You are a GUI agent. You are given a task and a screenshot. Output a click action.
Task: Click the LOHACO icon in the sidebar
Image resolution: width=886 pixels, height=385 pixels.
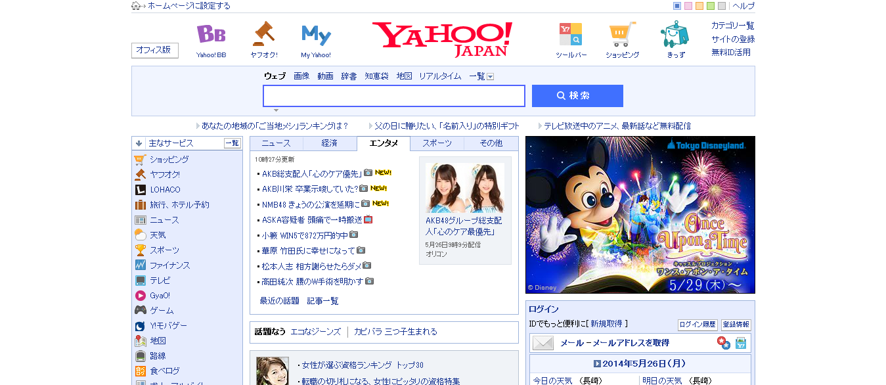tap(140, 190)
